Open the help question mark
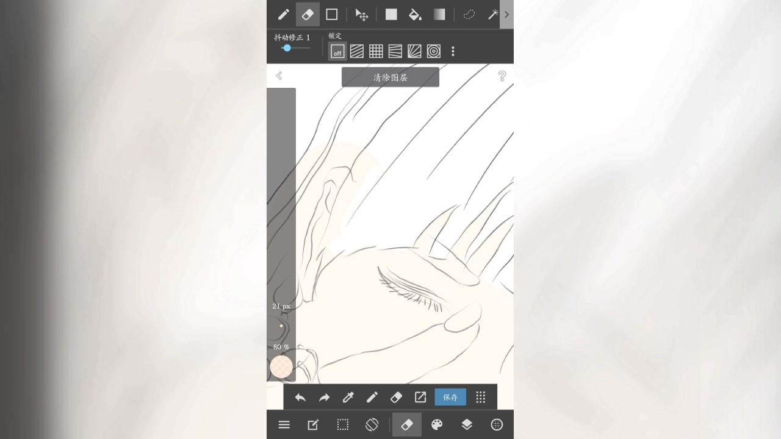 [x=502, y=76]
